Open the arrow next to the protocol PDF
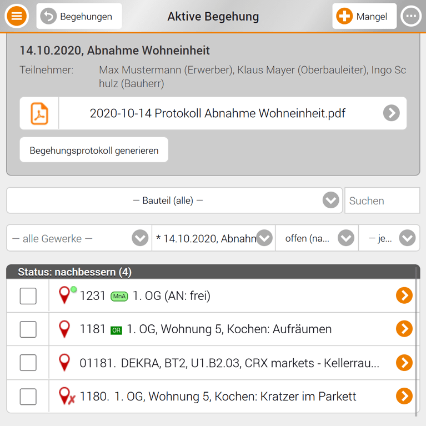This screenshot has width=426, height=426. [x=391, y=113]
